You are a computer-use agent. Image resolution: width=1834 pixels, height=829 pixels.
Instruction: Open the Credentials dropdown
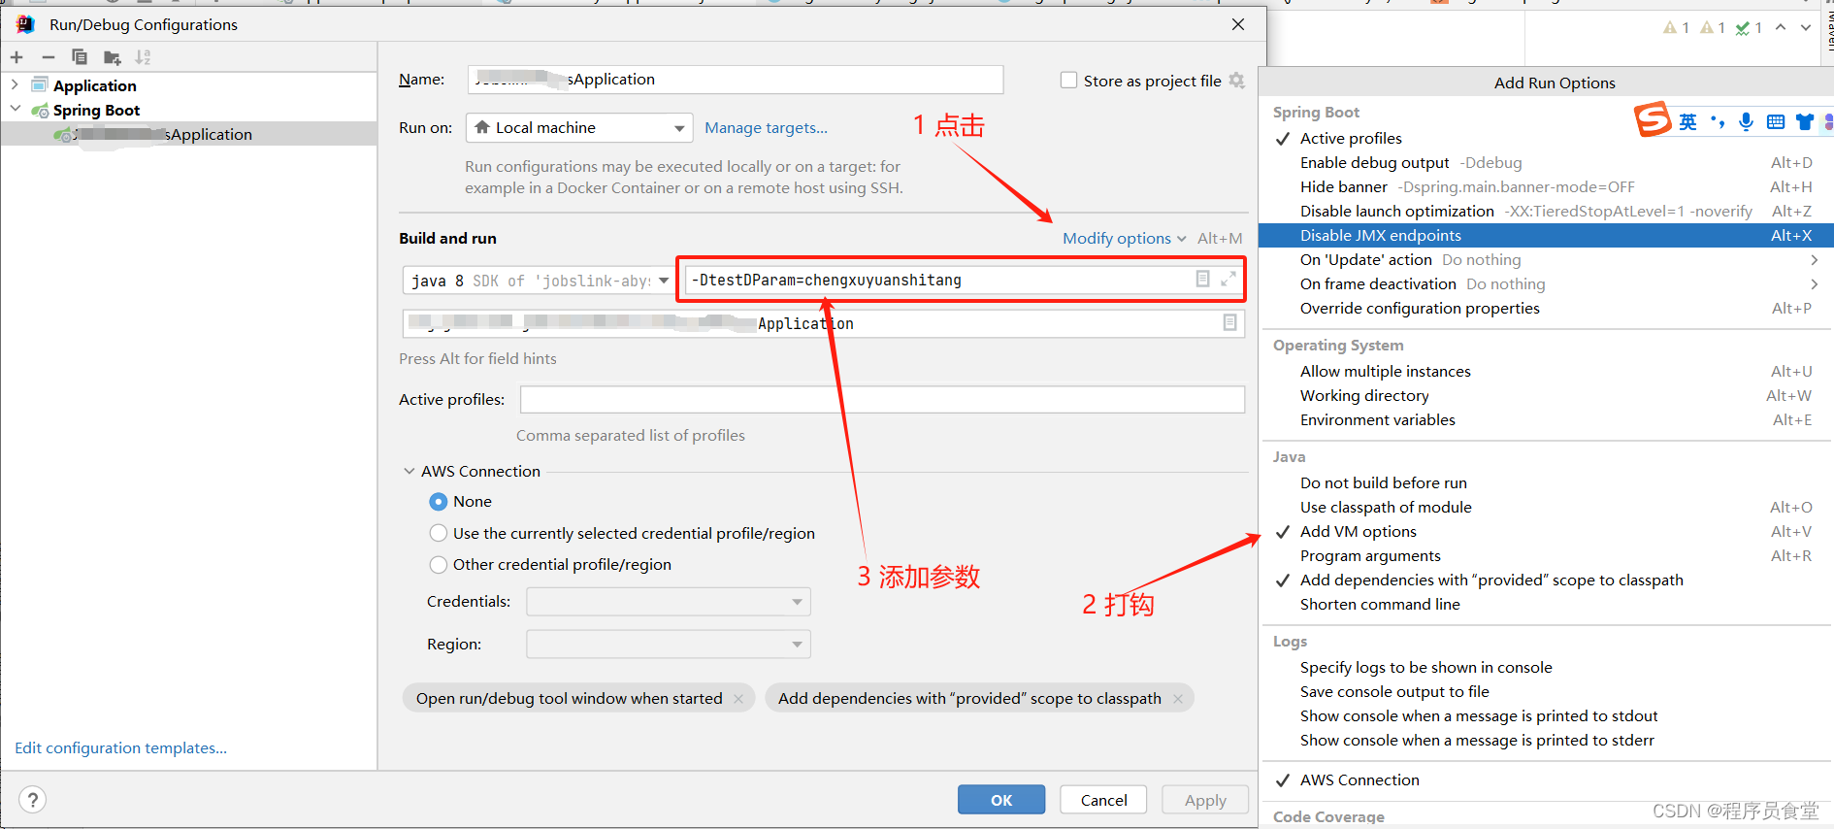pyautogui.click(x=669, y=602)
